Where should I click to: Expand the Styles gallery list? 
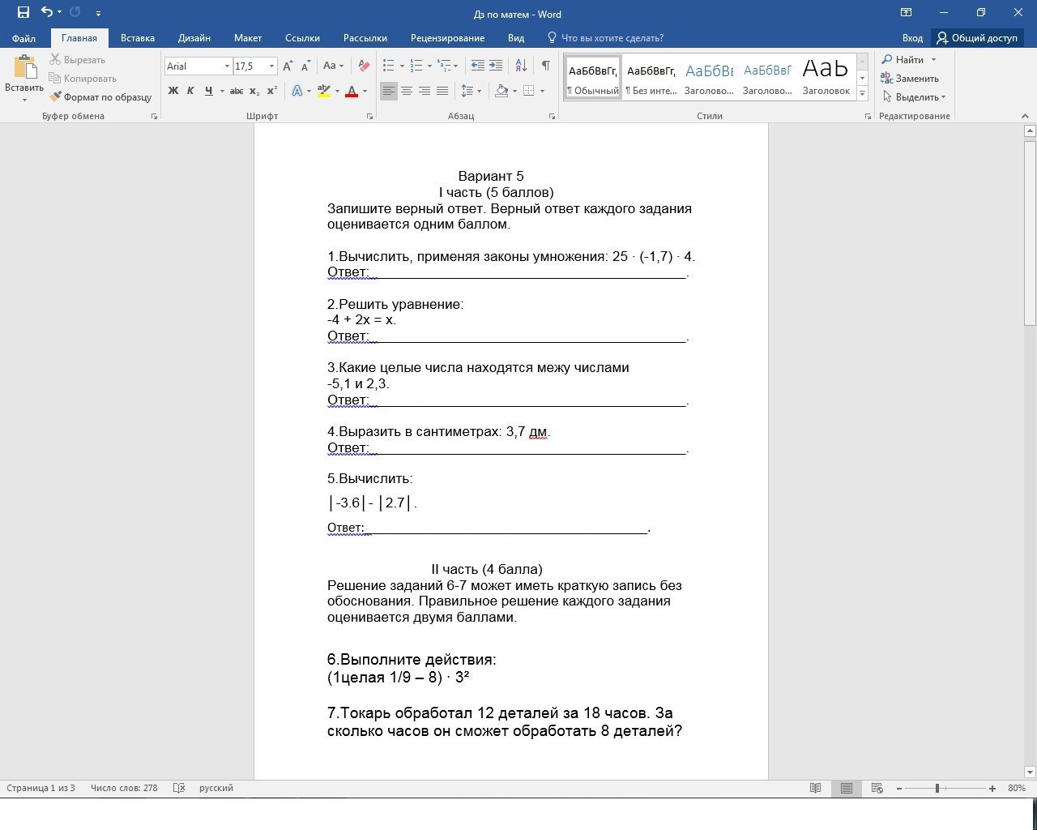coord(862,94)
